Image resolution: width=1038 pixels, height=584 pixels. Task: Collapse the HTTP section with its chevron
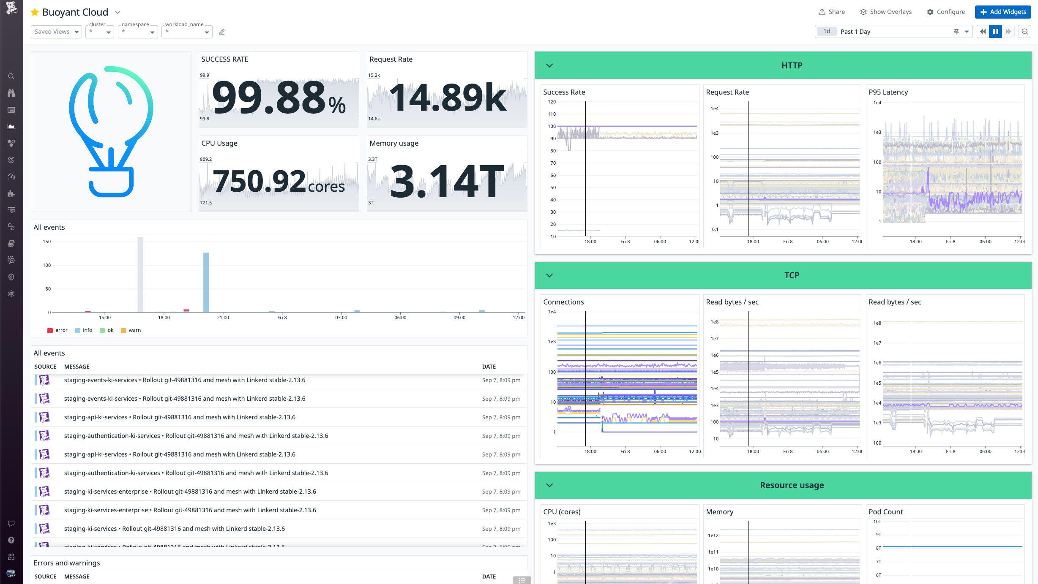pyautogui.click(x=549, y=65)
